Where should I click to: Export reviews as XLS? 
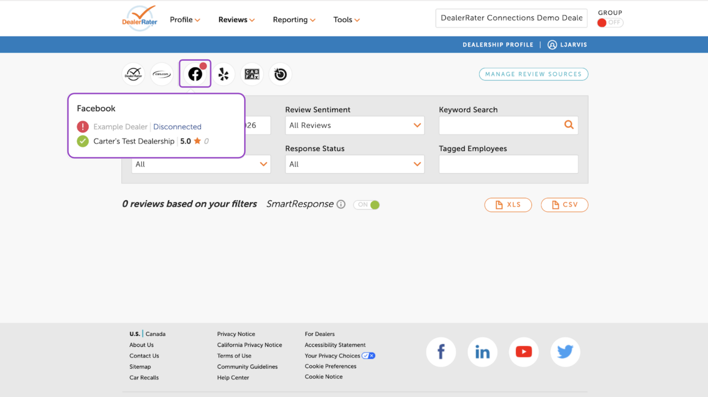[508, 205]
